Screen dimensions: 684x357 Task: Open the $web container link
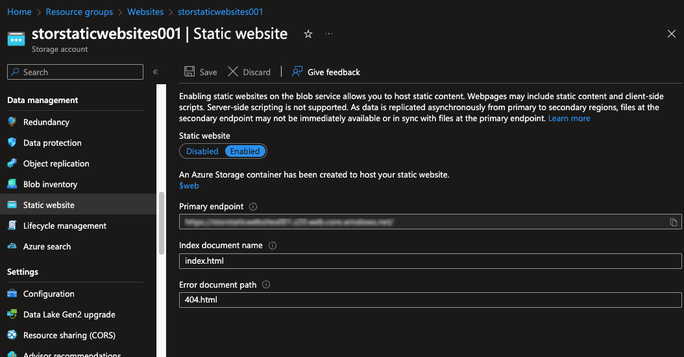point(189,185)
